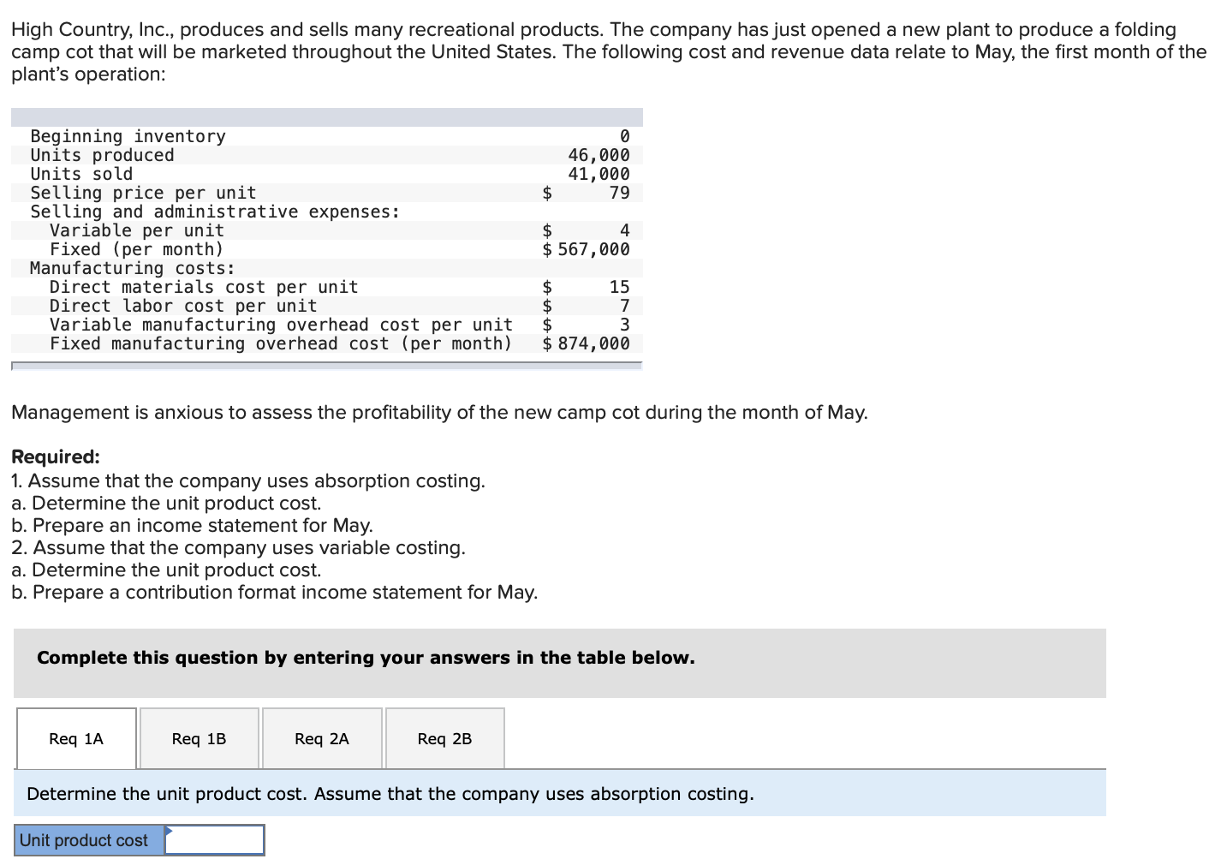Click 'Selling and administrative expenses:' label
The height and width of the screenshot is (865, 1227).
pyautogui.click(x=215, y=212)
